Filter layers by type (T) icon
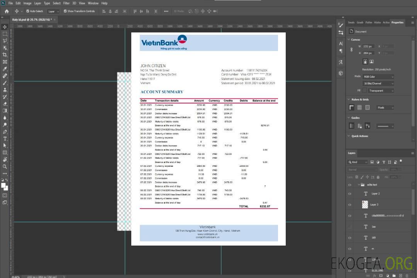This screenshot has width=417, height=278. pos(384,162)
